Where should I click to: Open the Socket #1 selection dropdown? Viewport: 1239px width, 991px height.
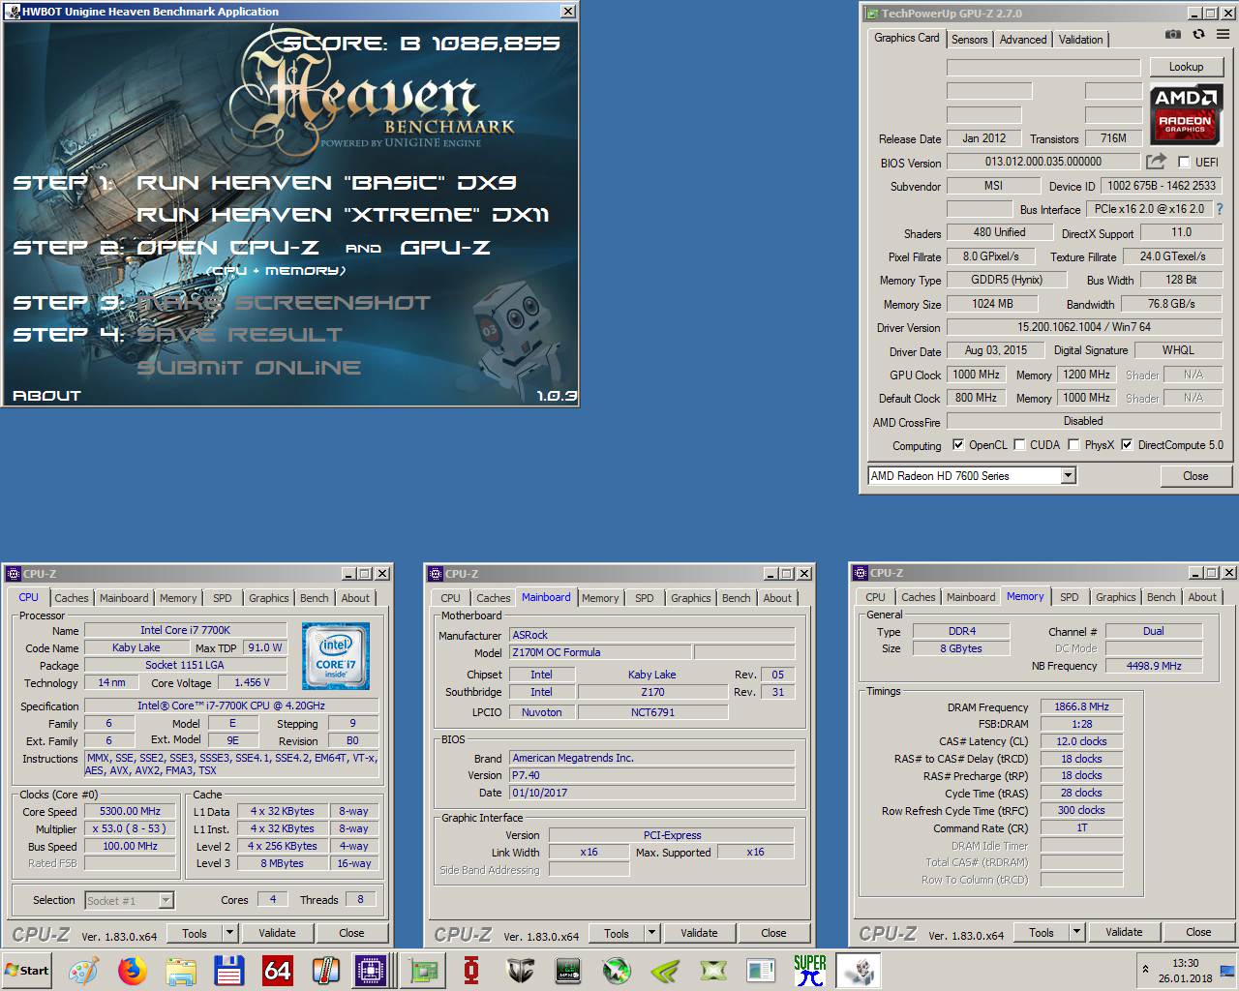point(166,900)
